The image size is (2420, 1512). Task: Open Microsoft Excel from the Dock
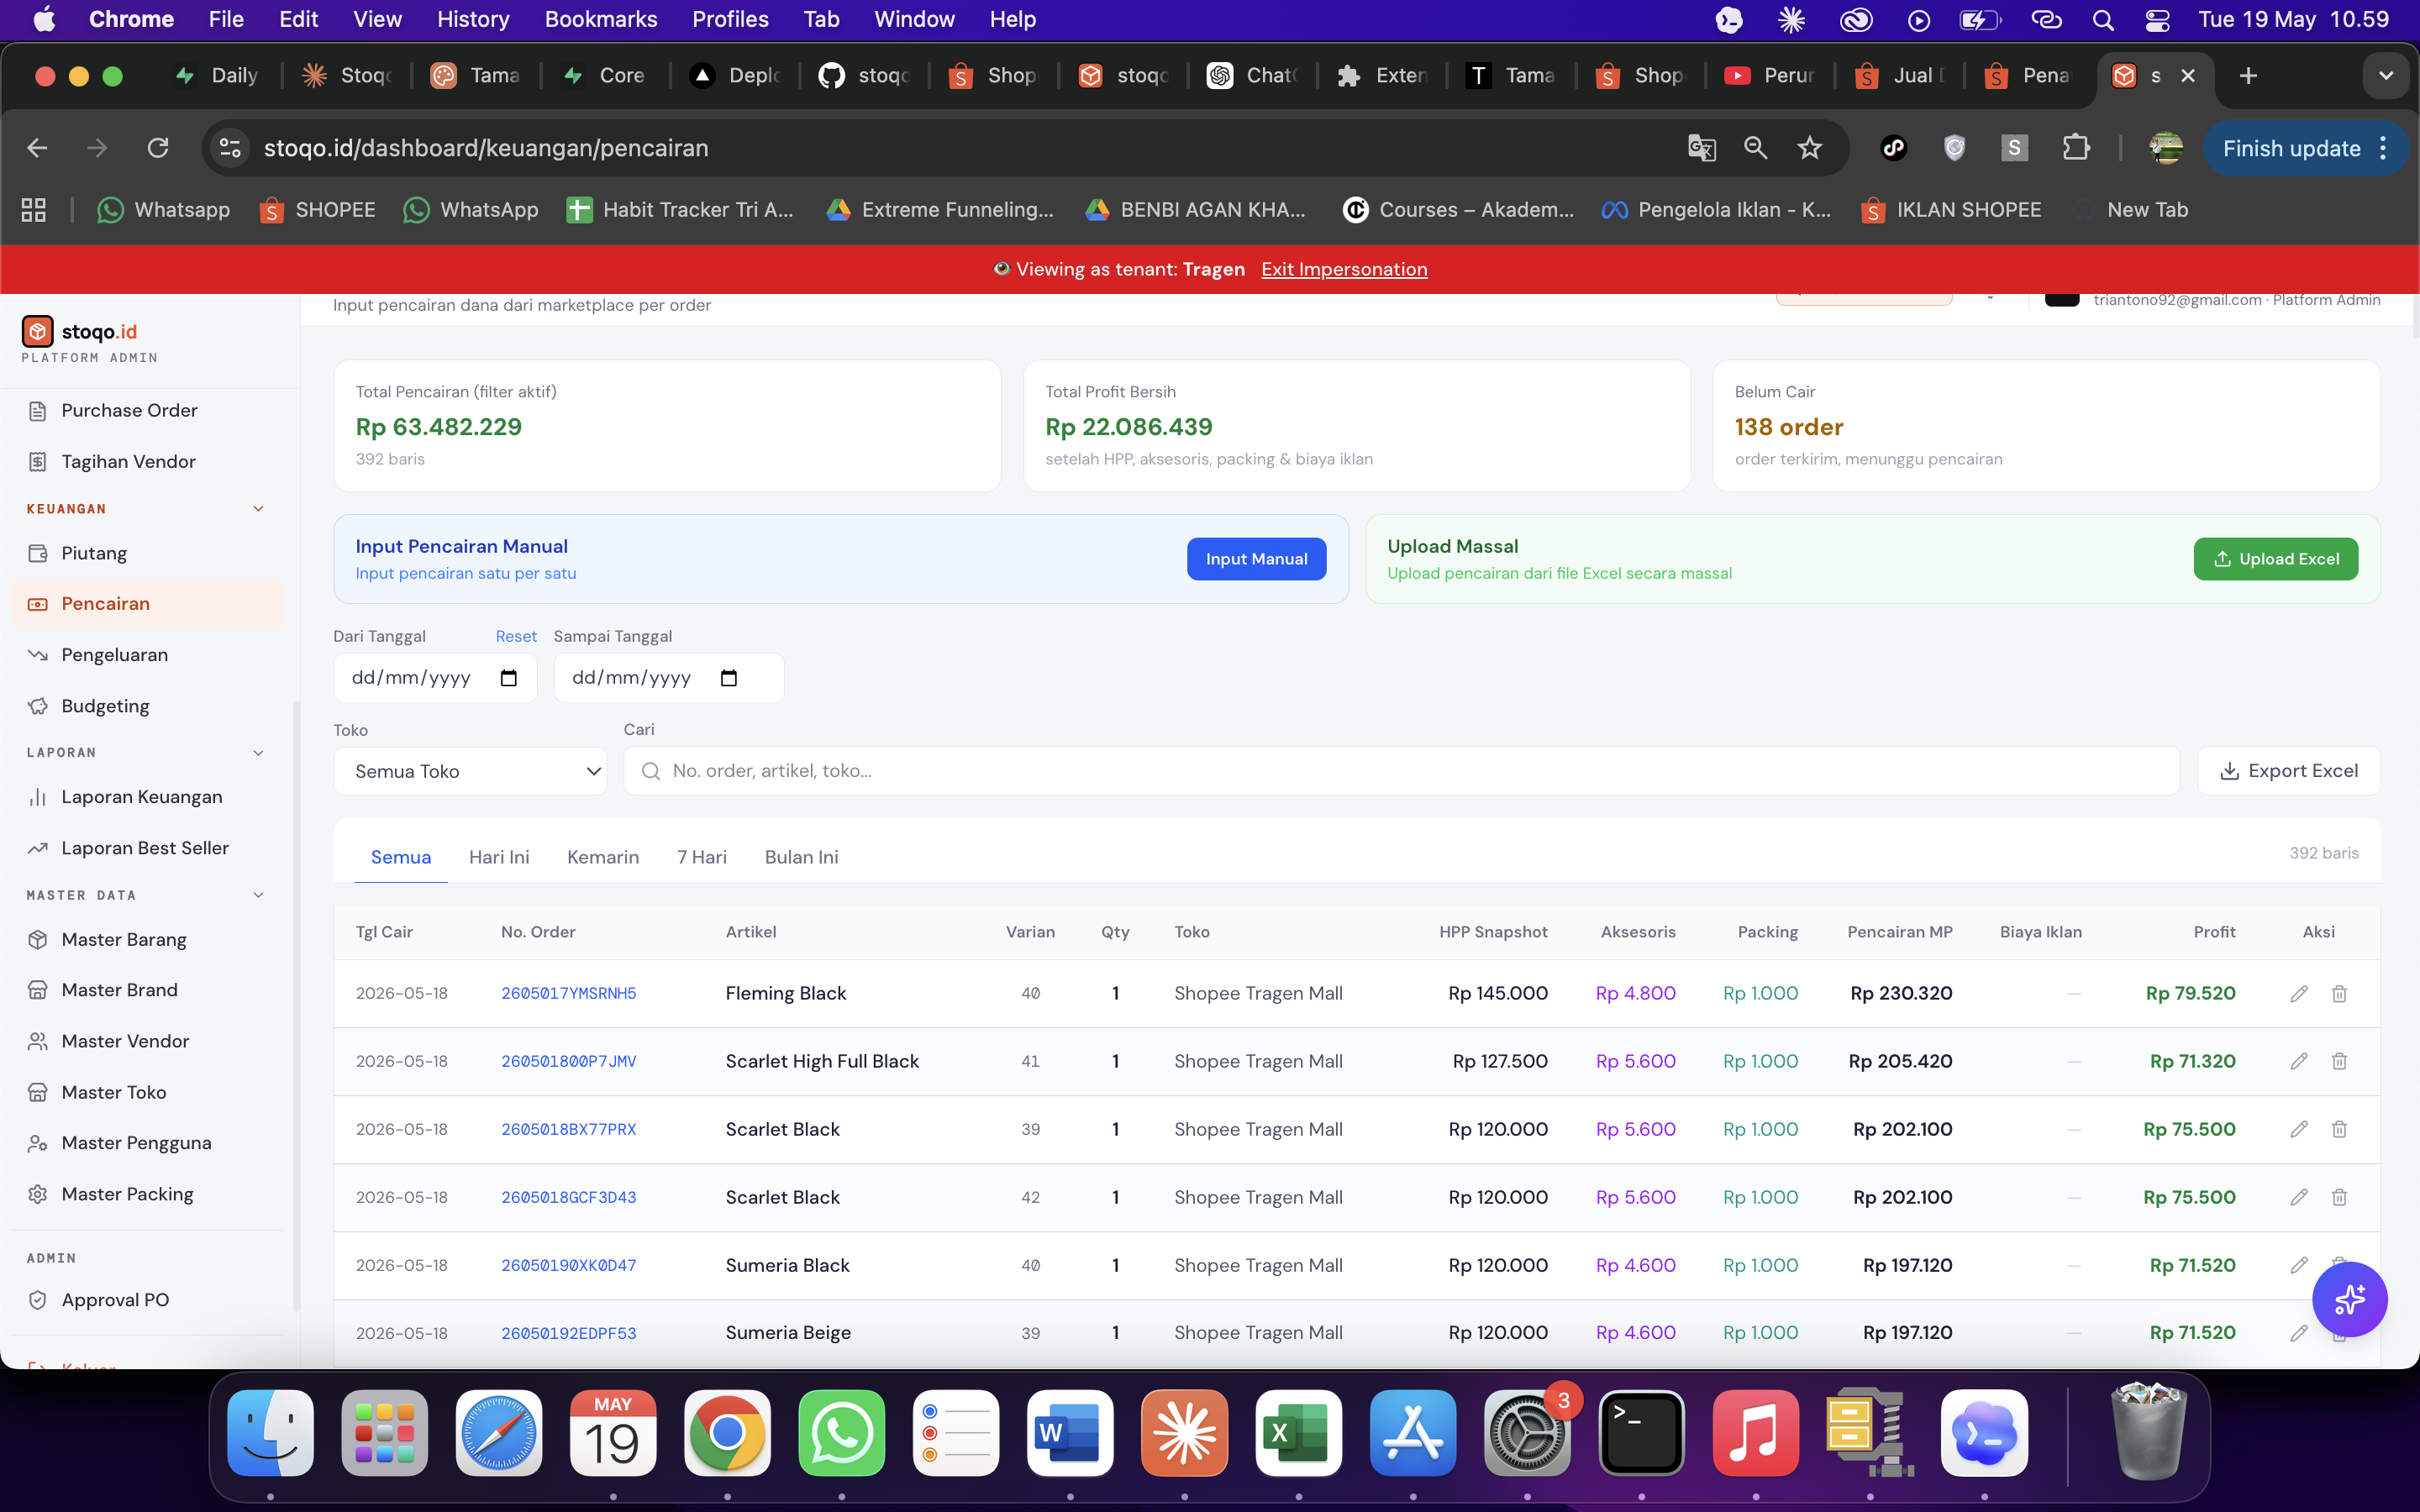point(1298,1433)
